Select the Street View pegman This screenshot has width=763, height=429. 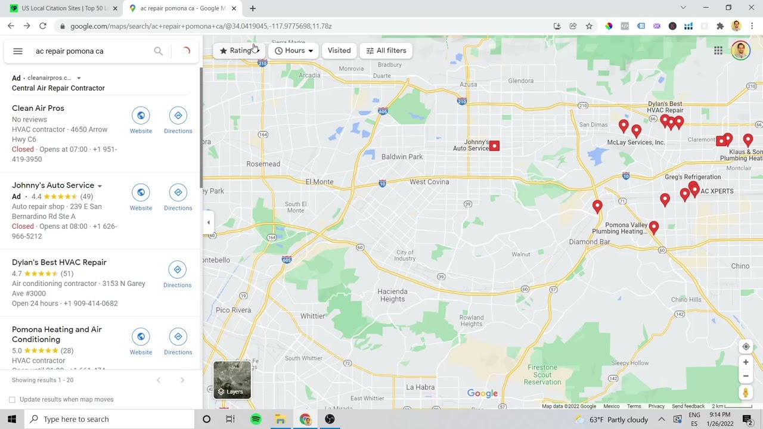pyautogui.click(x=746, y=393)
